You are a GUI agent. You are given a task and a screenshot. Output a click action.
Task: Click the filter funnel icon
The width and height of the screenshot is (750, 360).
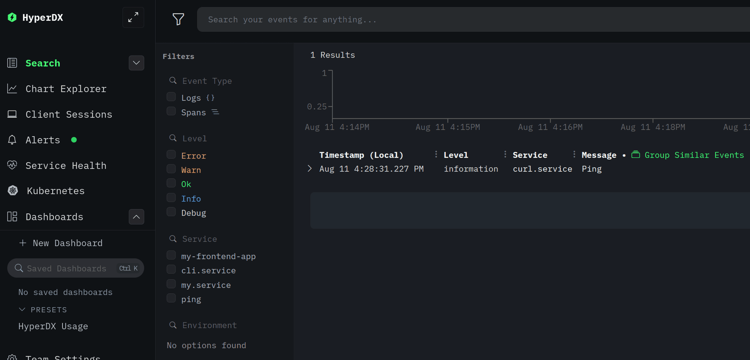tap(178, 19)
